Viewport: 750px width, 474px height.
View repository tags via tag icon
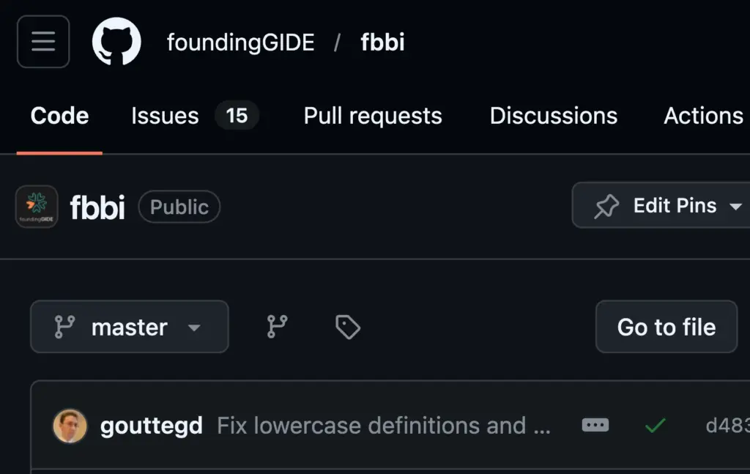coord(347,327)
